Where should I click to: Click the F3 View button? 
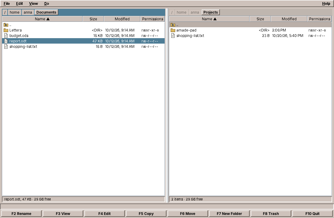(x=63, y=213)
